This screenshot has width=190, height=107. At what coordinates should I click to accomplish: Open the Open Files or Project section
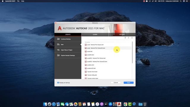(68, 50)
